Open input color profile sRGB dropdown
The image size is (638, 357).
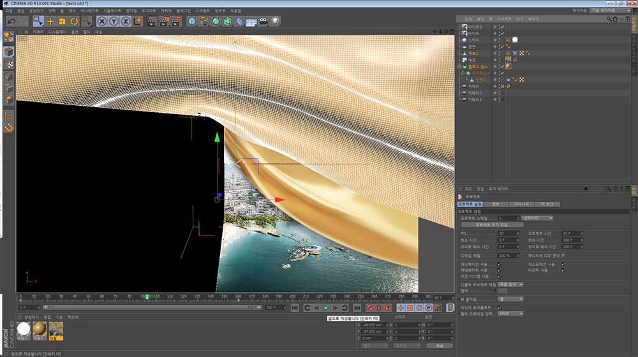[x=510, y=314]
